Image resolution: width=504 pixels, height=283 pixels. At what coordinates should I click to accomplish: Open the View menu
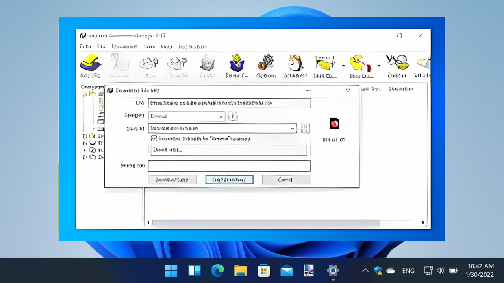click(x=149, y=46)
